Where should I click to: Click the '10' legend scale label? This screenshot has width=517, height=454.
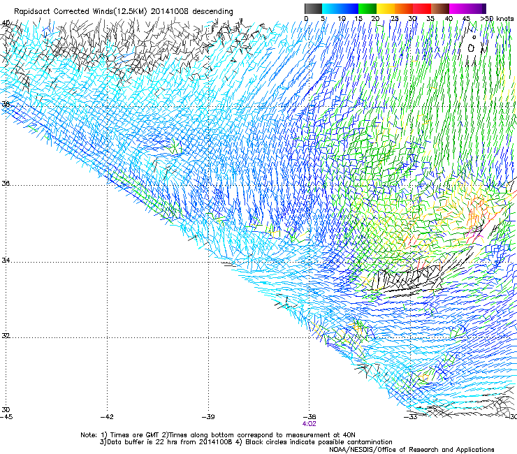pyautogui.click(x=342, y=18)
